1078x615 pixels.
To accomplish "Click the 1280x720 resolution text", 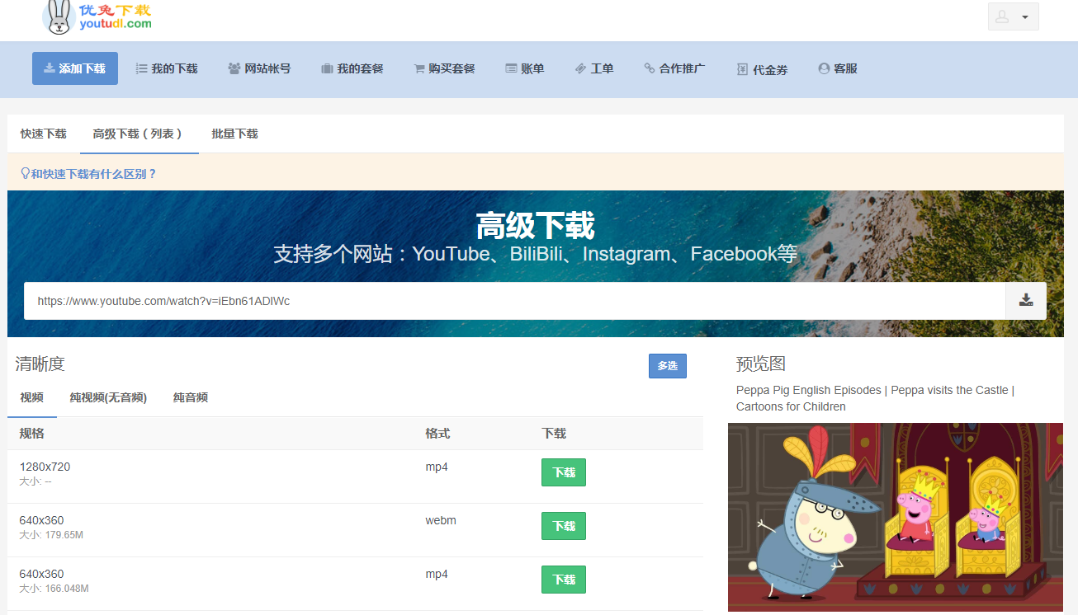I will pyautogui.click(x=45, y=467).
